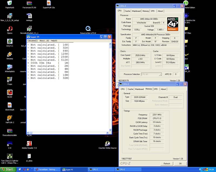Select the '000h 00m 34s [1M]' result line
This screenshot has height=172, width=216.
coord(48,63)
